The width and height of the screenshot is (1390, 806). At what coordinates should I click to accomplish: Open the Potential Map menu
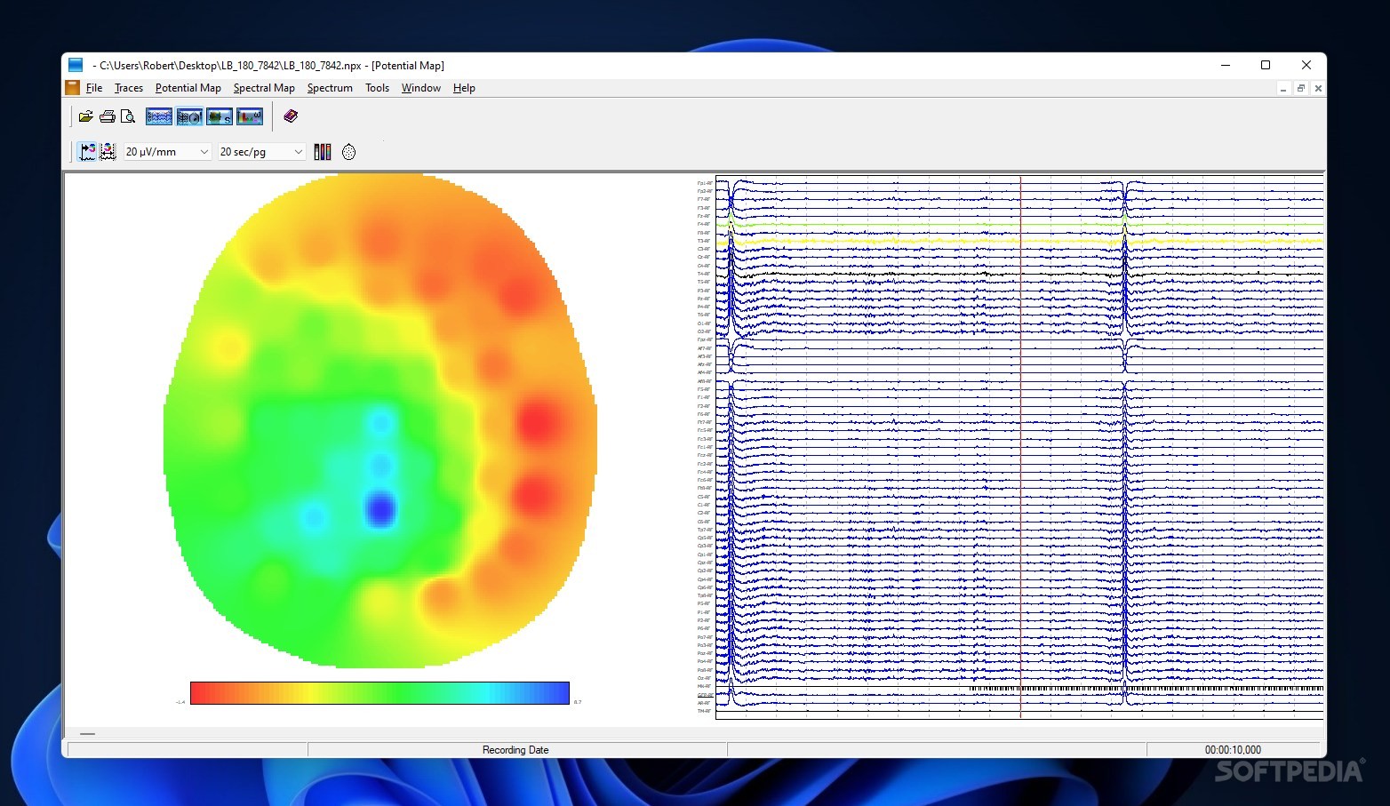point(188,88)
